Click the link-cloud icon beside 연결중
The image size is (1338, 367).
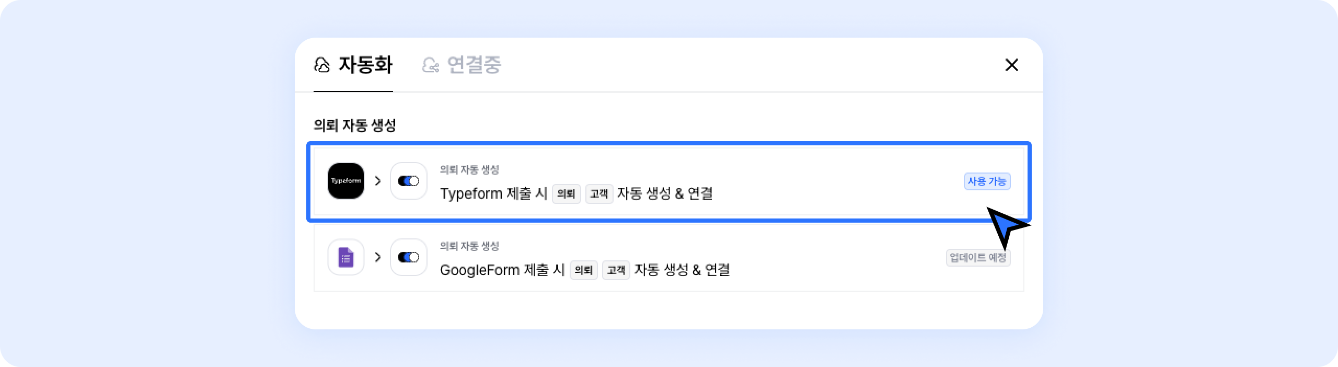coord(431,65)
